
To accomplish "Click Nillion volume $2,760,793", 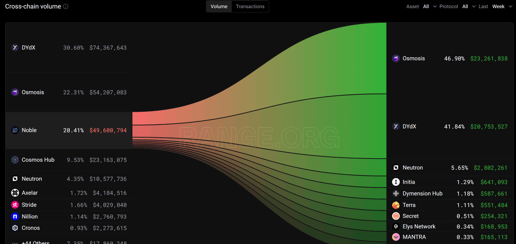I will [110, 217].
